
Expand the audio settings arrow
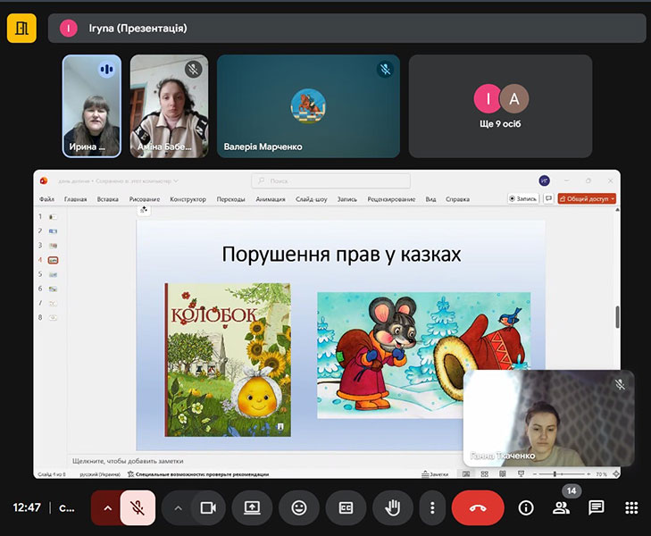tap(107, 507)
